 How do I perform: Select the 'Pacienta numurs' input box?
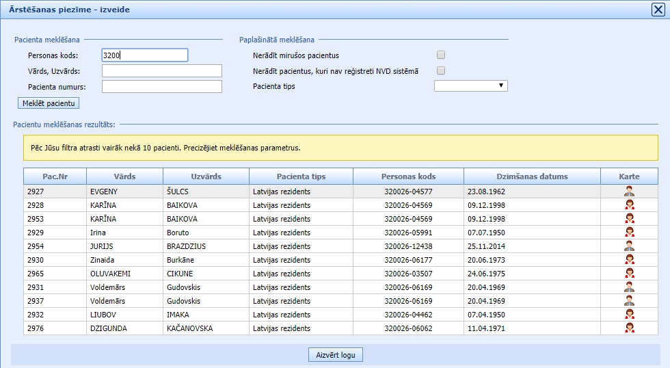point(161,86)
